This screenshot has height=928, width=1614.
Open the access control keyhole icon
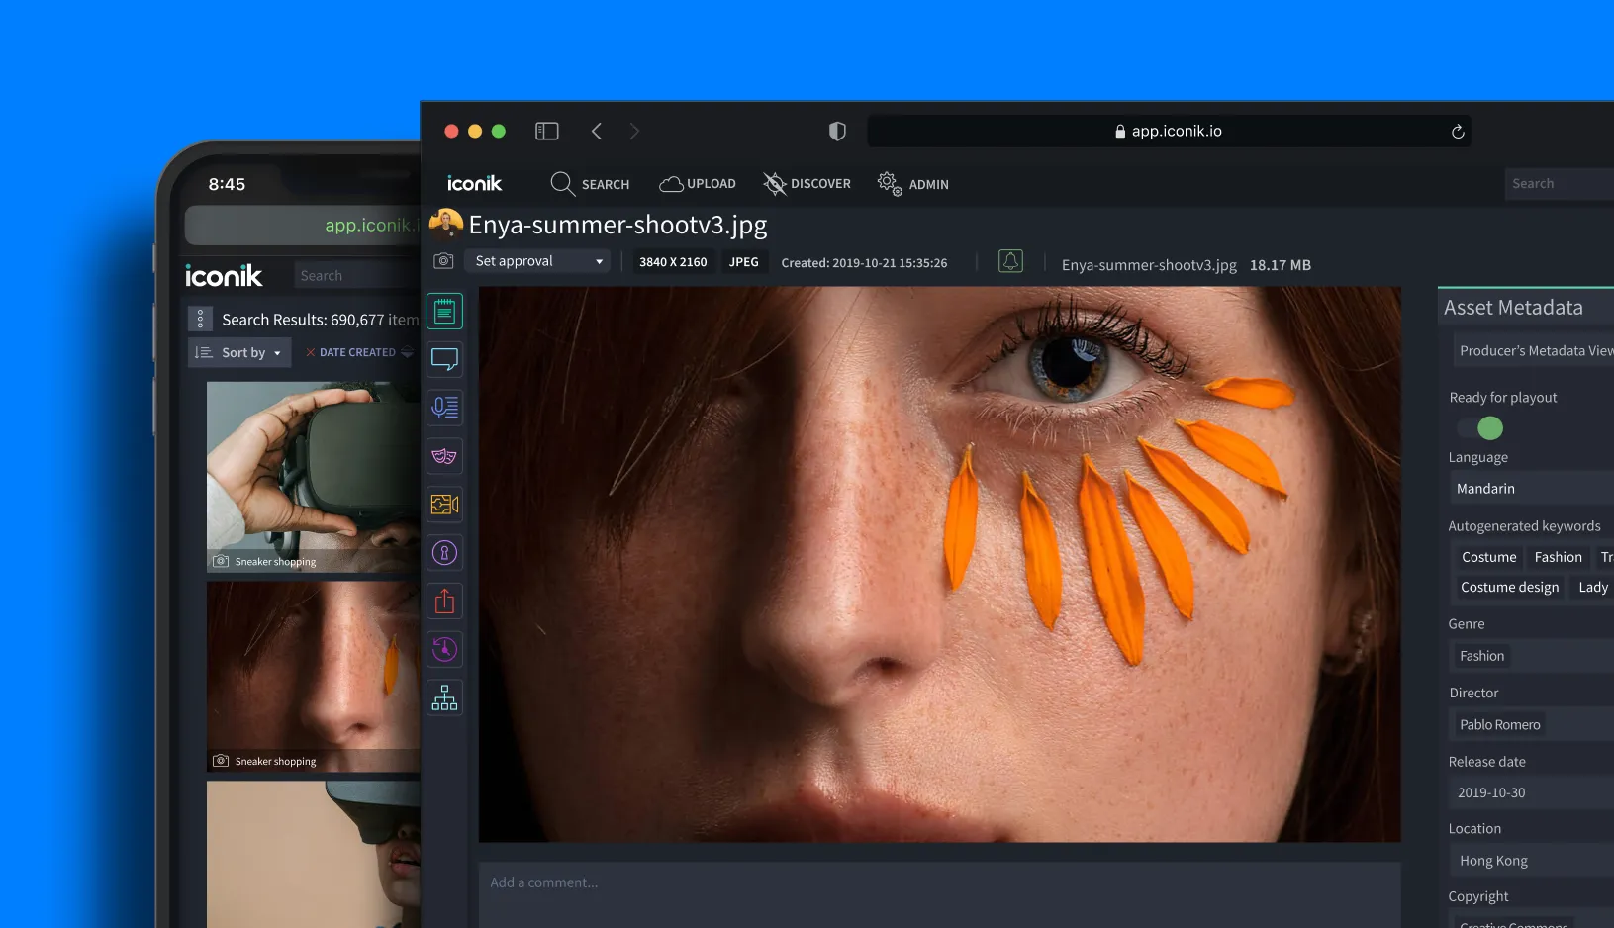tap(445, 552)
